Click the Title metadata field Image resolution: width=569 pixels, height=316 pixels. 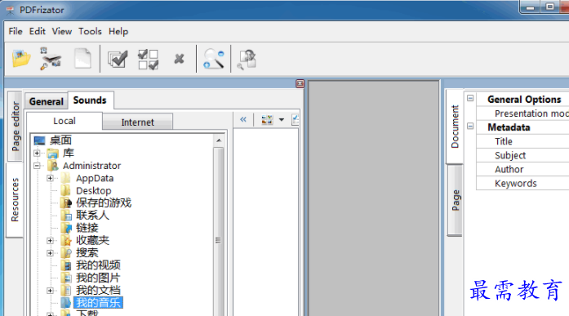(x=522, y=141)
